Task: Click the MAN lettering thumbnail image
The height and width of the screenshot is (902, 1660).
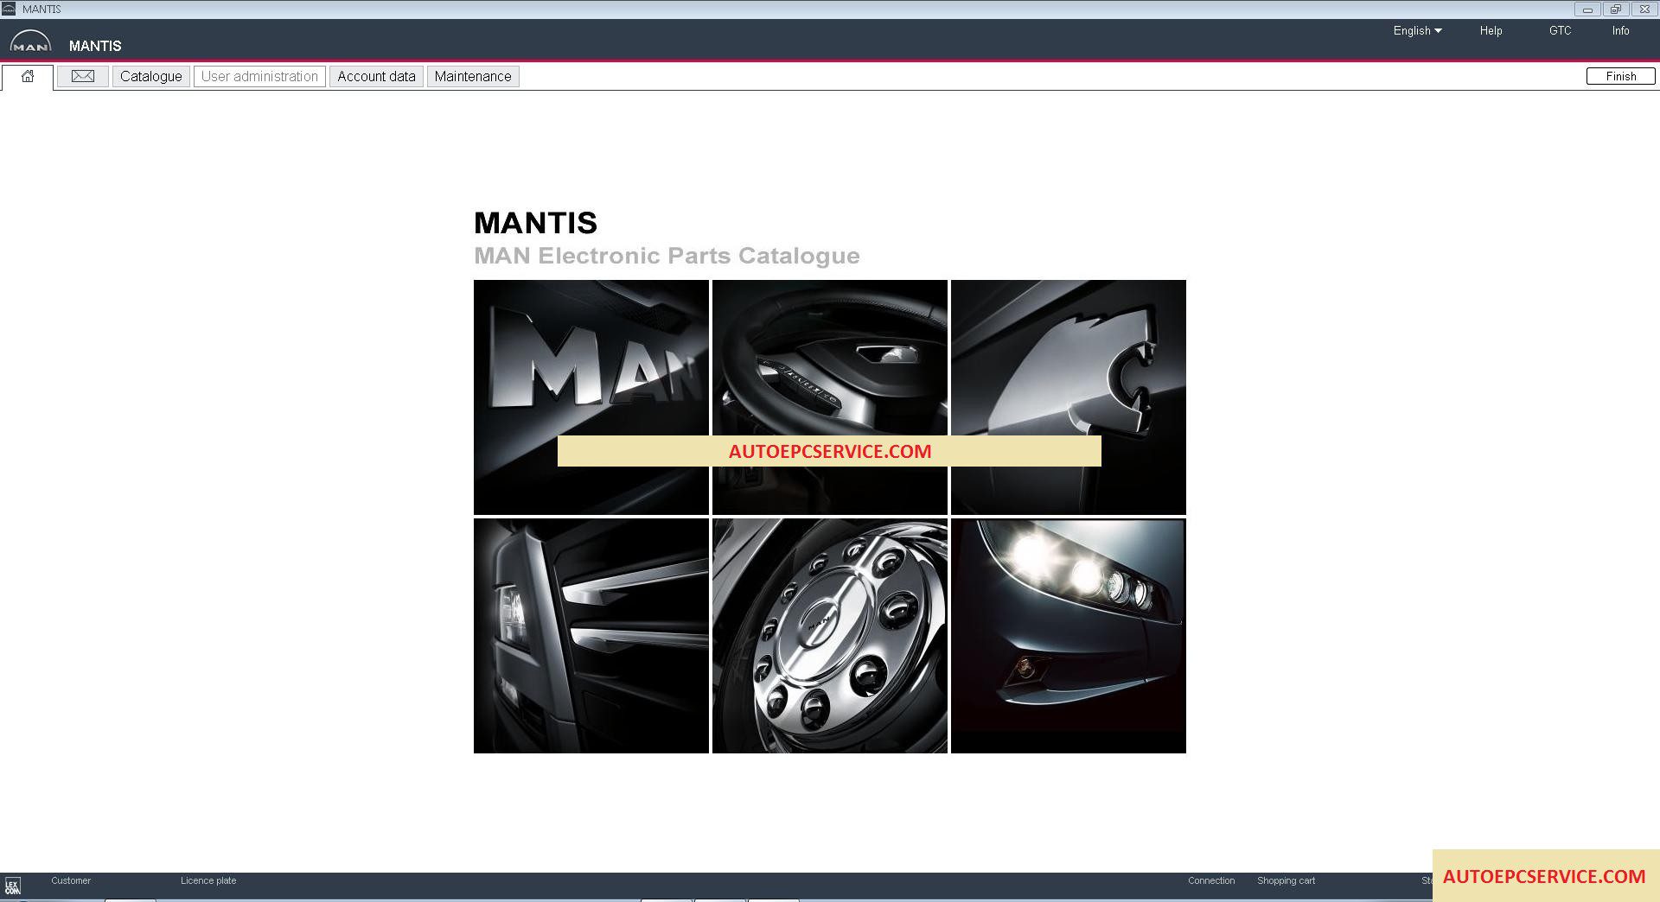Action: pos(591,397)
